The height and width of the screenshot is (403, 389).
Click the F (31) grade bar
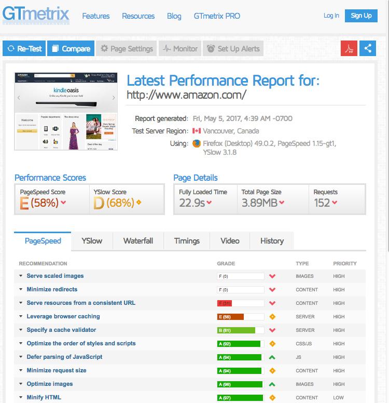tap(241, 303)
